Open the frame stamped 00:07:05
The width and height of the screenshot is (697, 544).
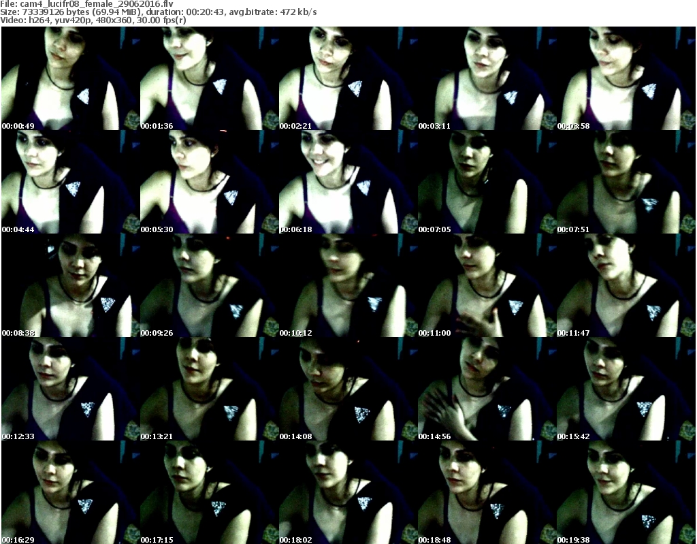(x=487, y=182)
